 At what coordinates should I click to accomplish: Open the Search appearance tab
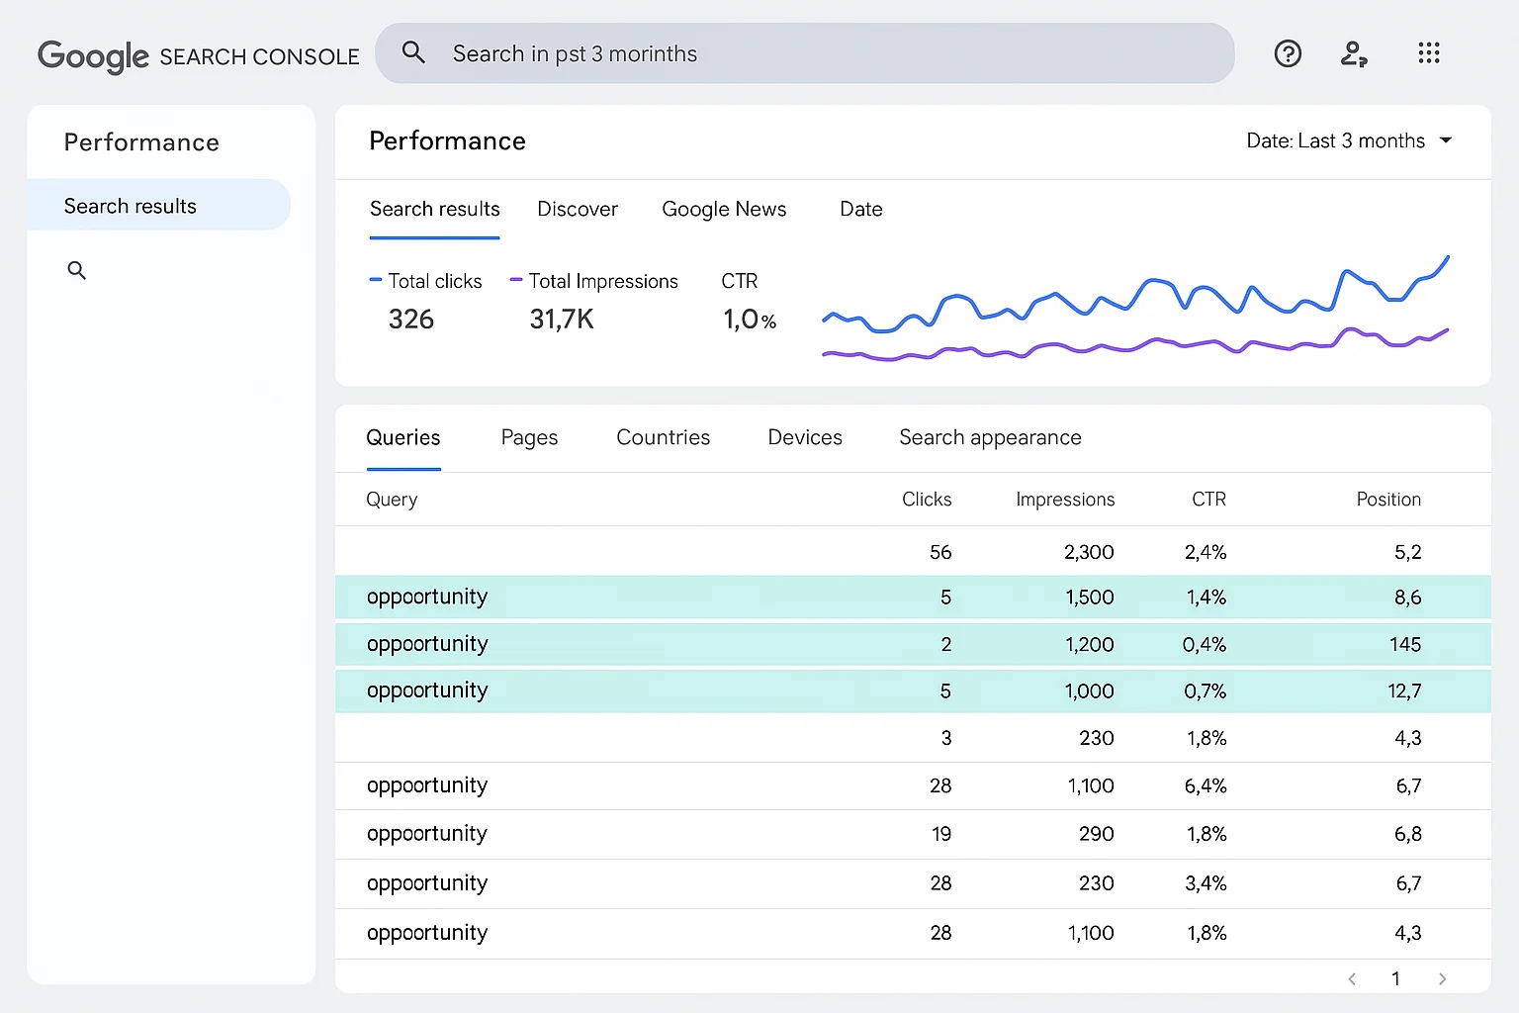[x=990, y=437]
